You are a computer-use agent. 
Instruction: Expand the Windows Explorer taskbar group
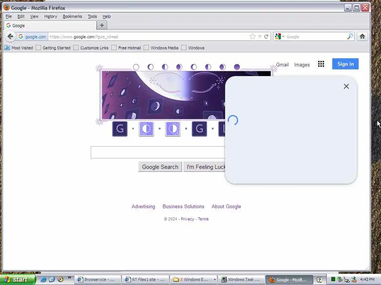click(193, 279)
